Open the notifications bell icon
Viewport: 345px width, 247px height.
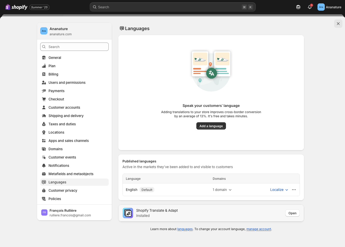309,7
